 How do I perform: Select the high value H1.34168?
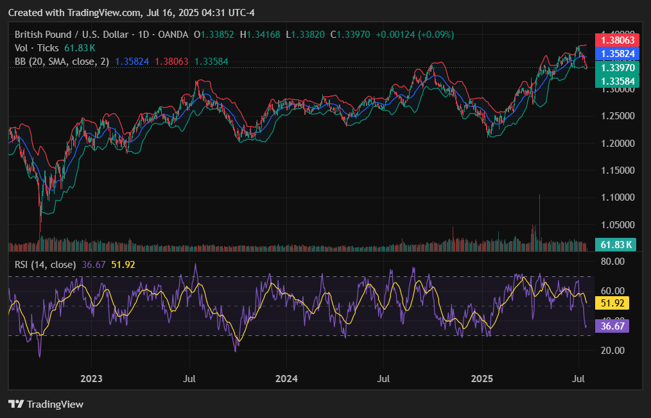(260, 35)
